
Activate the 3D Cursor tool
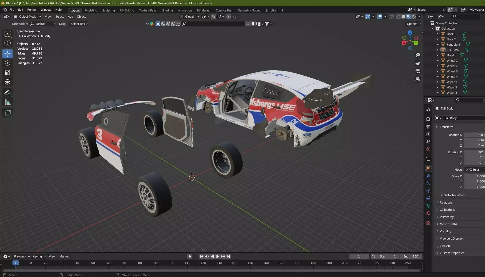7,43
